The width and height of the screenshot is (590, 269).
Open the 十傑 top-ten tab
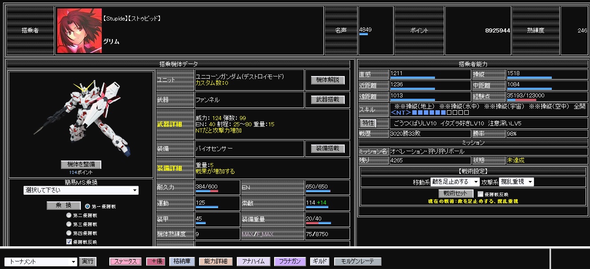click(155, 262)
